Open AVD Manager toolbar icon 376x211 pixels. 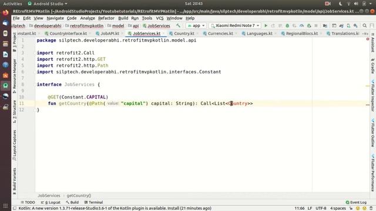click(x=348, y=26)
